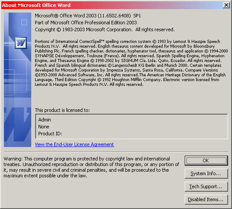
Task: Click the None organization line
Action: [x=44, y=127]
